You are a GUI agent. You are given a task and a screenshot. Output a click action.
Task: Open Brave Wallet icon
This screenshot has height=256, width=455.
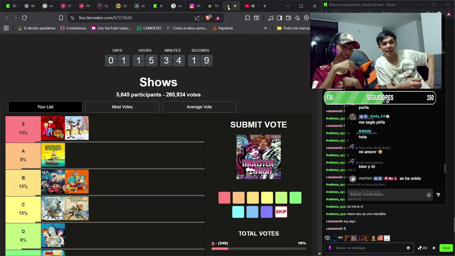pos(288,18)
